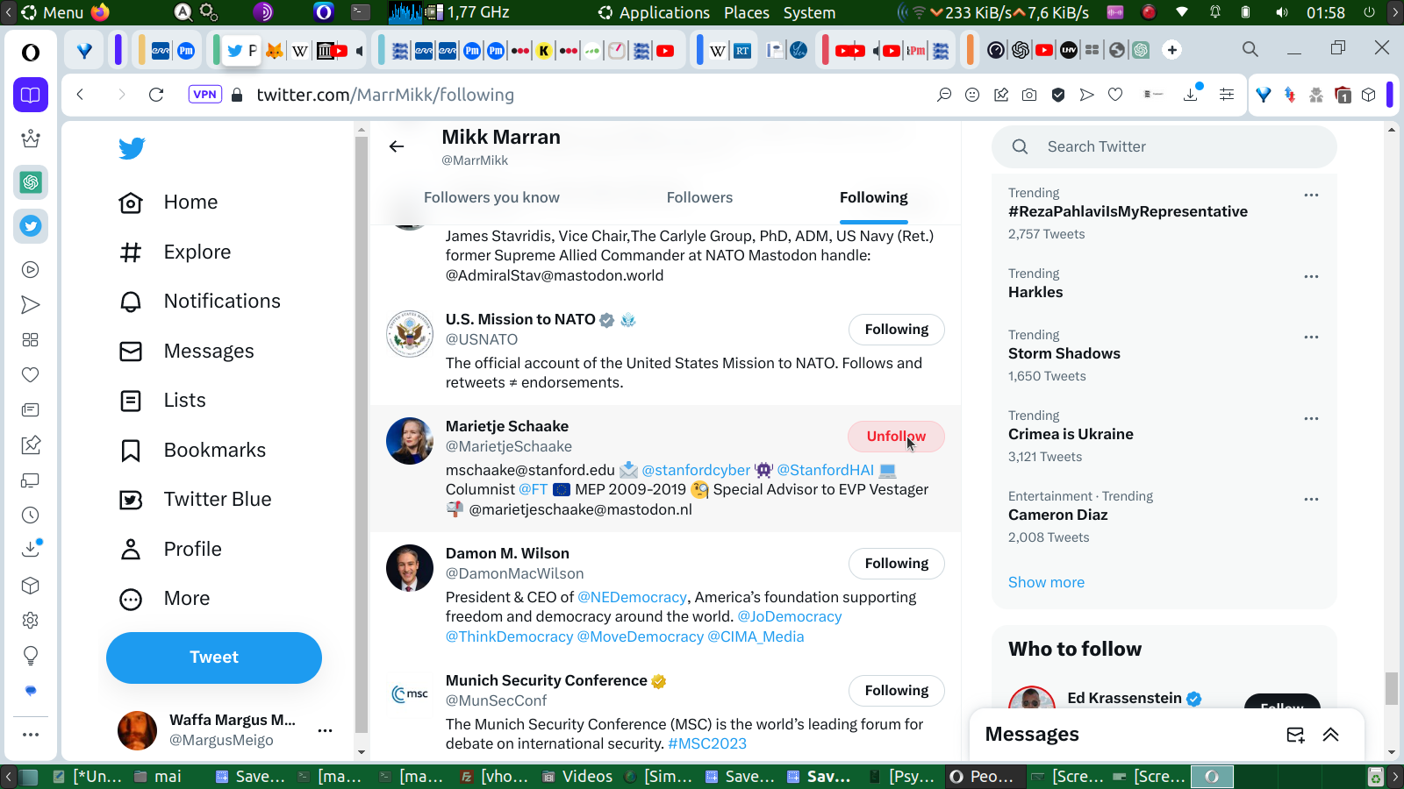Open the emoji picker in address bar
The height and width of the screenshot is (789, 1404).
(972, 95)
